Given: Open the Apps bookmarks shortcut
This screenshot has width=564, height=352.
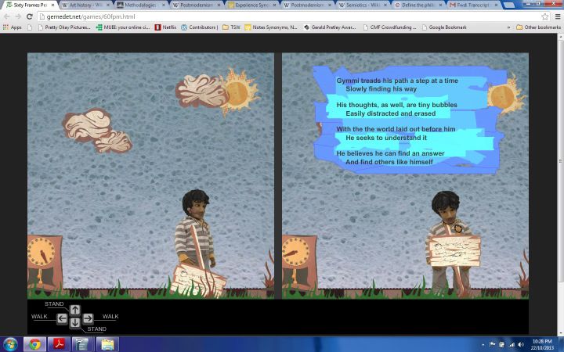Looking at the screenshot, I should (12, 27).
